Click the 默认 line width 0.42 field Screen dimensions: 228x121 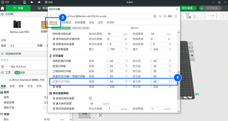pos(54,119)
